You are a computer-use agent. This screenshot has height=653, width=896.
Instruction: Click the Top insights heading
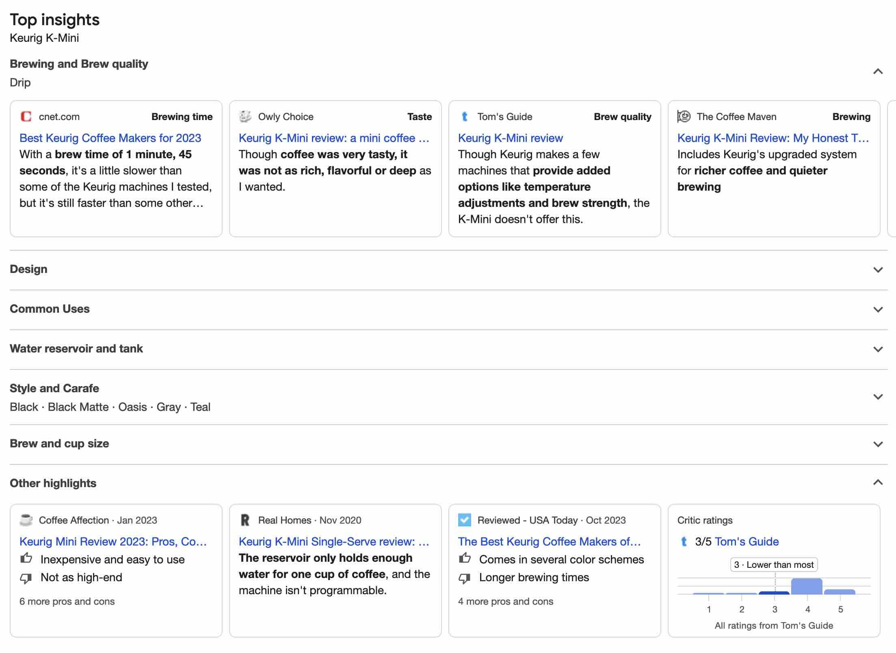[x=54, y=19]
